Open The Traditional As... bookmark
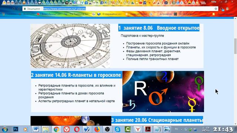237x133 pixels. click(77, 14)
